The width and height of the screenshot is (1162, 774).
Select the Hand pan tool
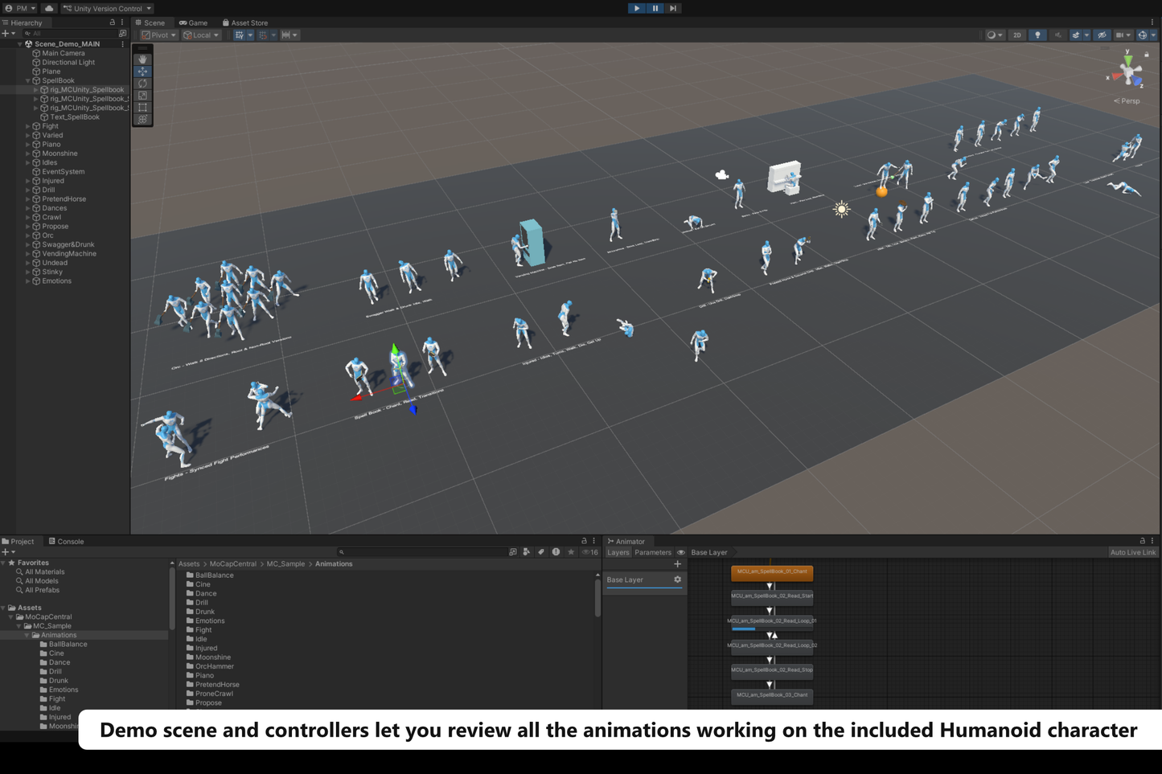[x=142, y=59]
